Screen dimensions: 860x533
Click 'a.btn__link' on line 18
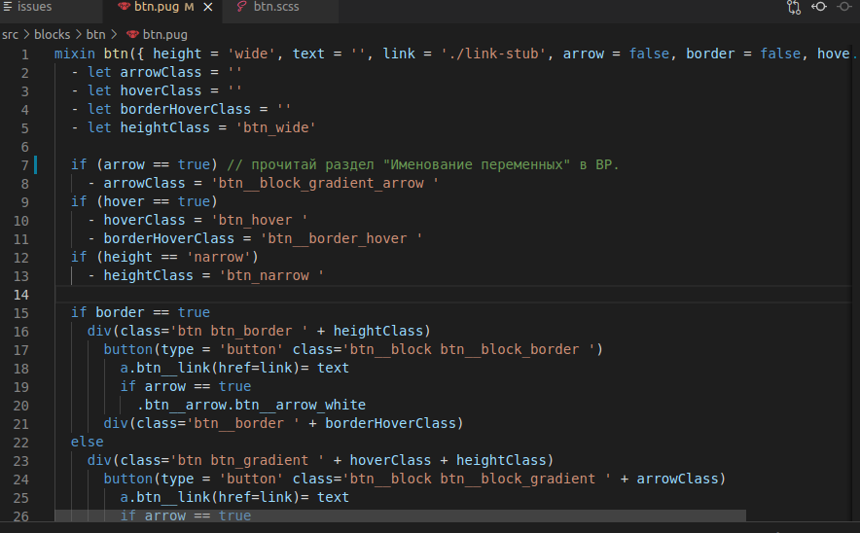pos(165,368)
